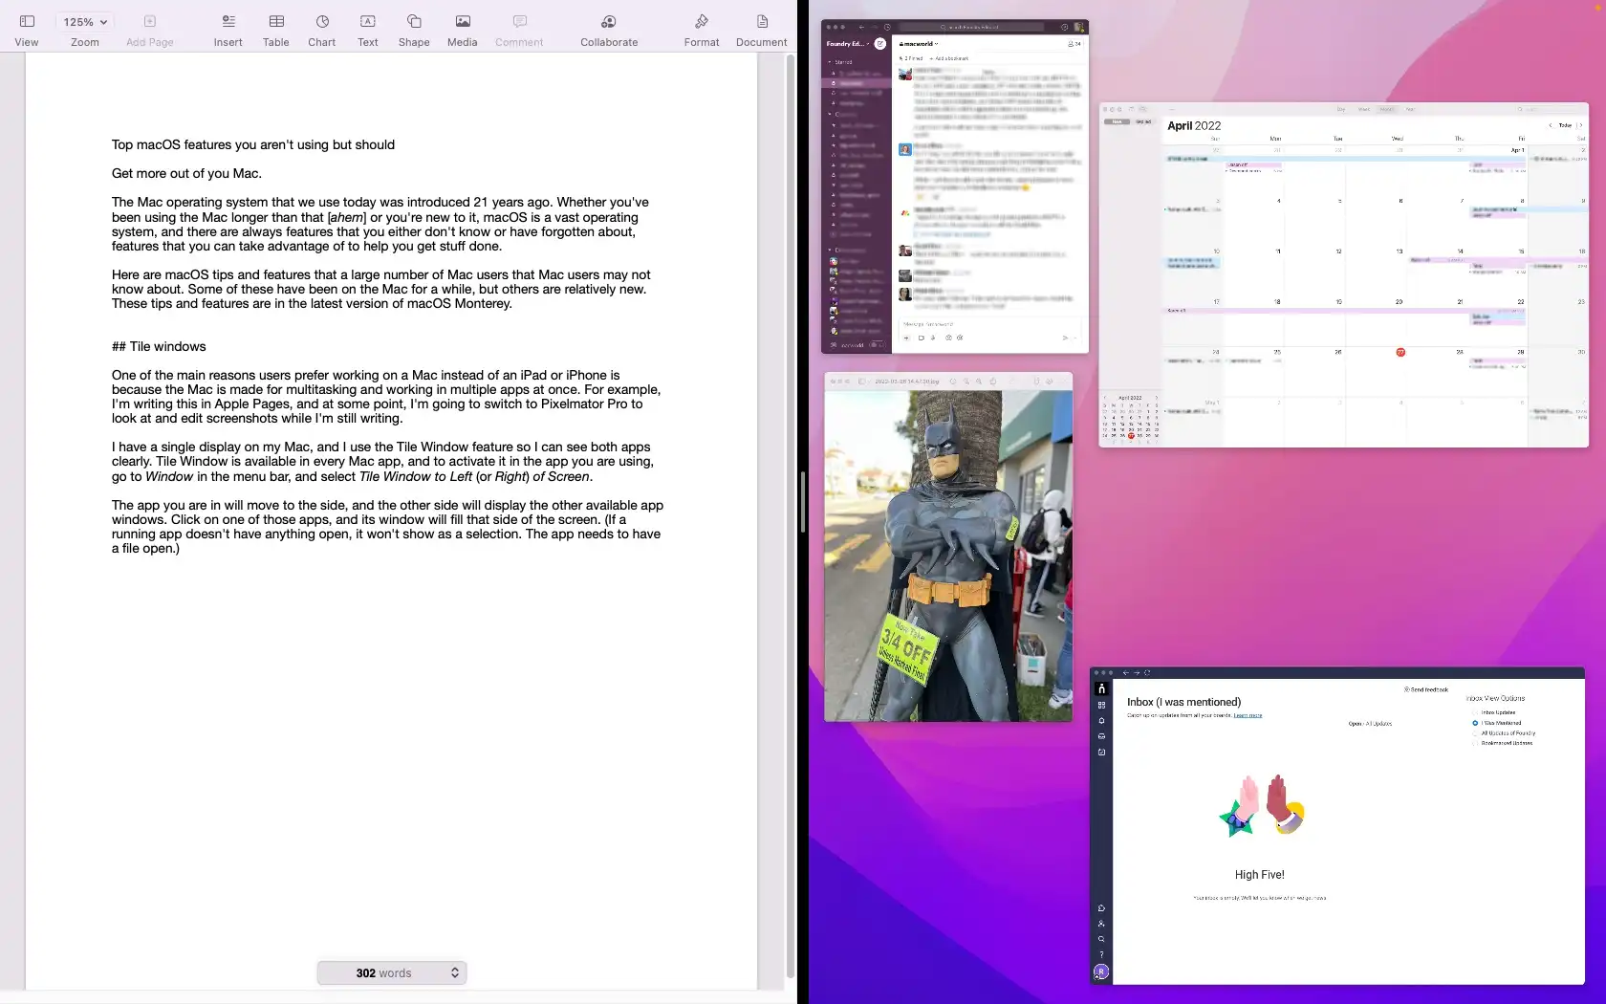Select the Month tab in Calendar
Image resolution: width=1606 pixels, height=1004 pixels.
tap(1387, 109)
